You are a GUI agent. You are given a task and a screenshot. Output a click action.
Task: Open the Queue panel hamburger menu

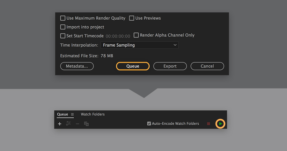point(72,115)
